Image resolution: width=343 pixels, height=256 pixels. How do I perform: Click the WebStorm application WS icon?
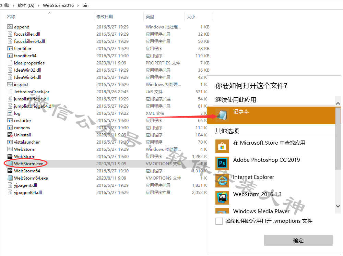point(10,157)
